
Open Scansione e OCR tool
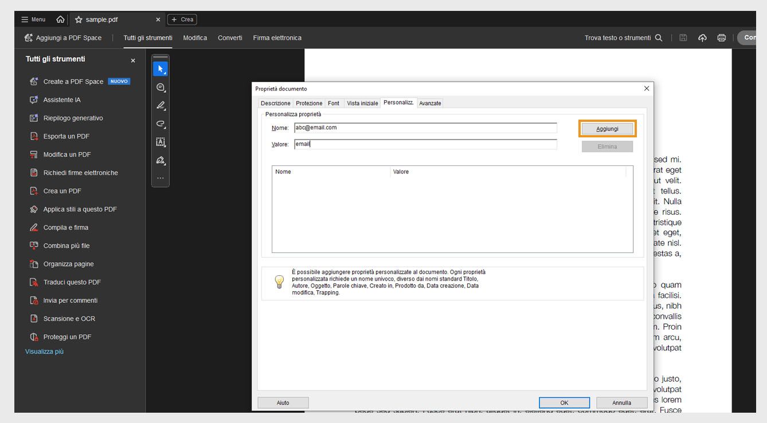click(62, 319)
